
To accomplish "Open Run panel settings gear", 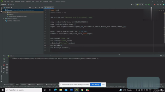I will (161, 56).
